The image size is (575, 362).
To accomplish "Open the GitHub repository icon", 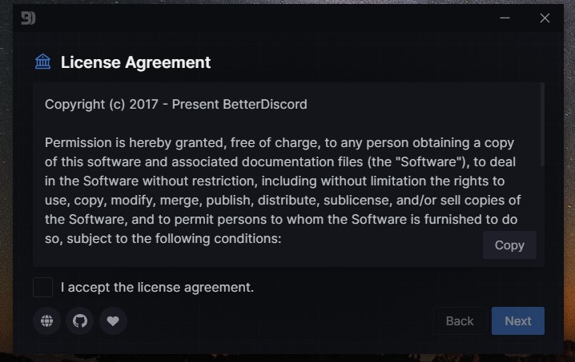I will click(x=80, y=321).
